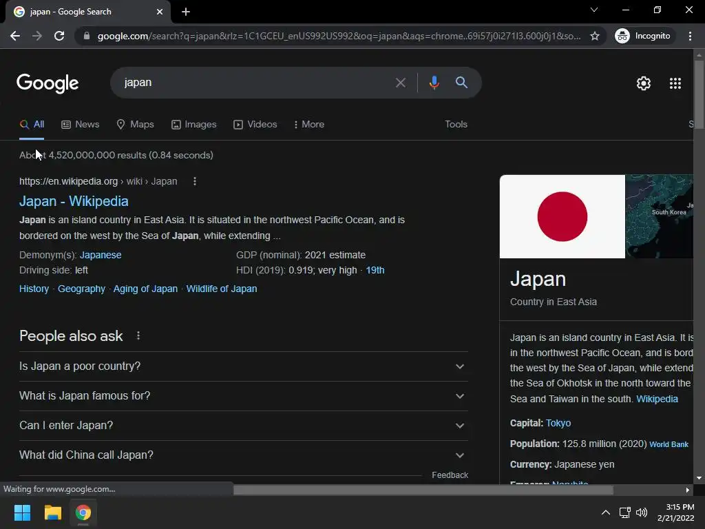705x529 pixels.
Task: Open the More search categories menu
Action: click(309, 125)
